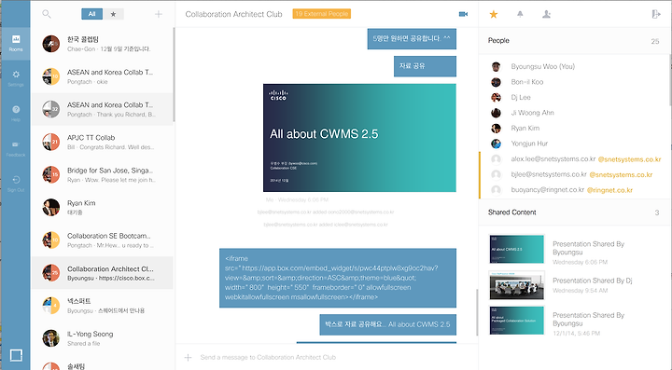This screenshot has width=672, height=370.
Task: Click the orange star favorite icon
Action: click(x=494, y=14)
